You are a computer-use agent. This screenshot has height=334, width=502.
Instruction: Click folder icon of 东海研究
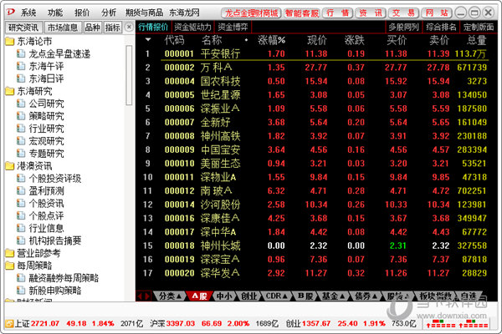[9, 91]
